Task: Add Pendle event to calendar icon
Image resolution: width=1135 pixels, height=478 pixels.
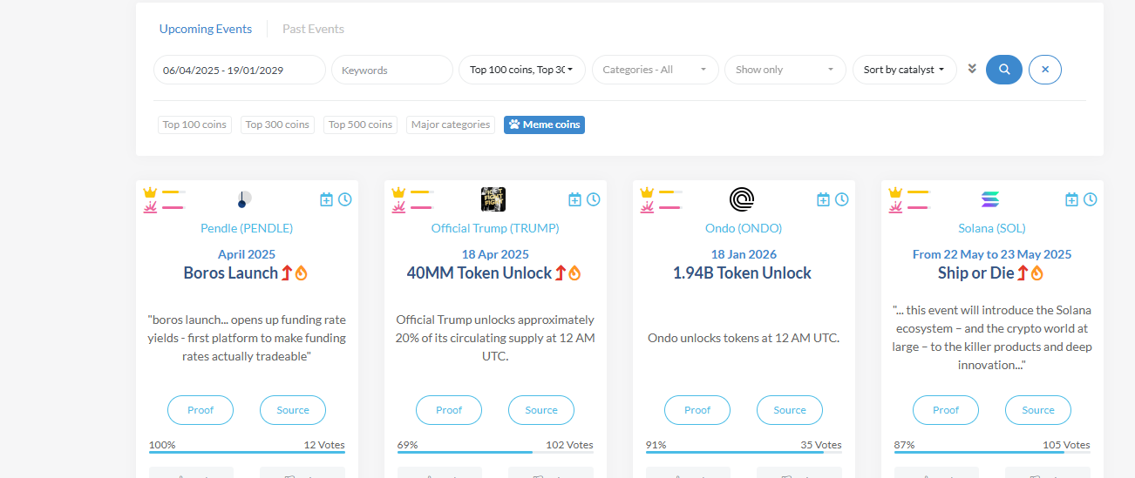Action: point(327,199)
